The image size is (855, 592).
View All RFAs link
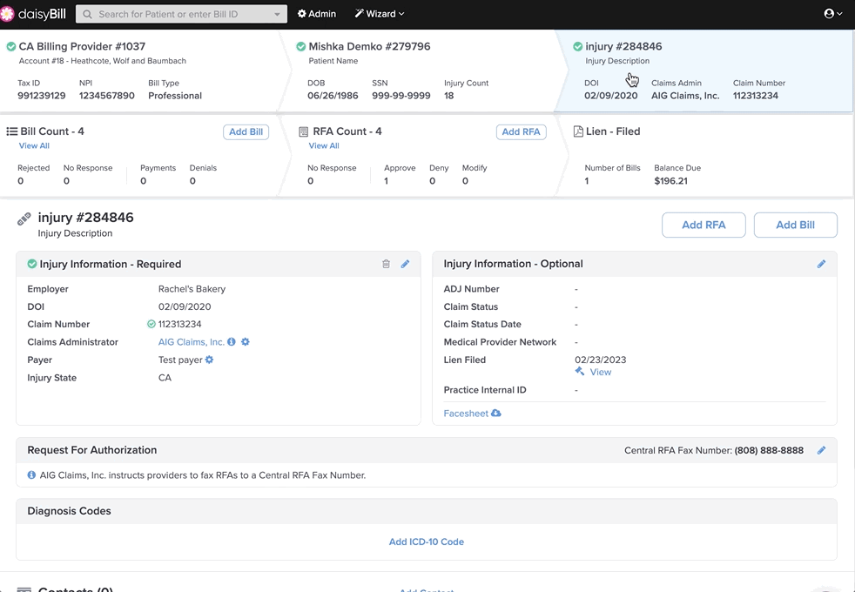pos(324,145)
